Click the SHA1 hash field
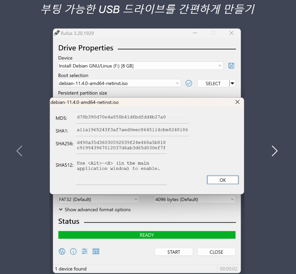This screenshot has height=274, width=296. tap(132, 131)
